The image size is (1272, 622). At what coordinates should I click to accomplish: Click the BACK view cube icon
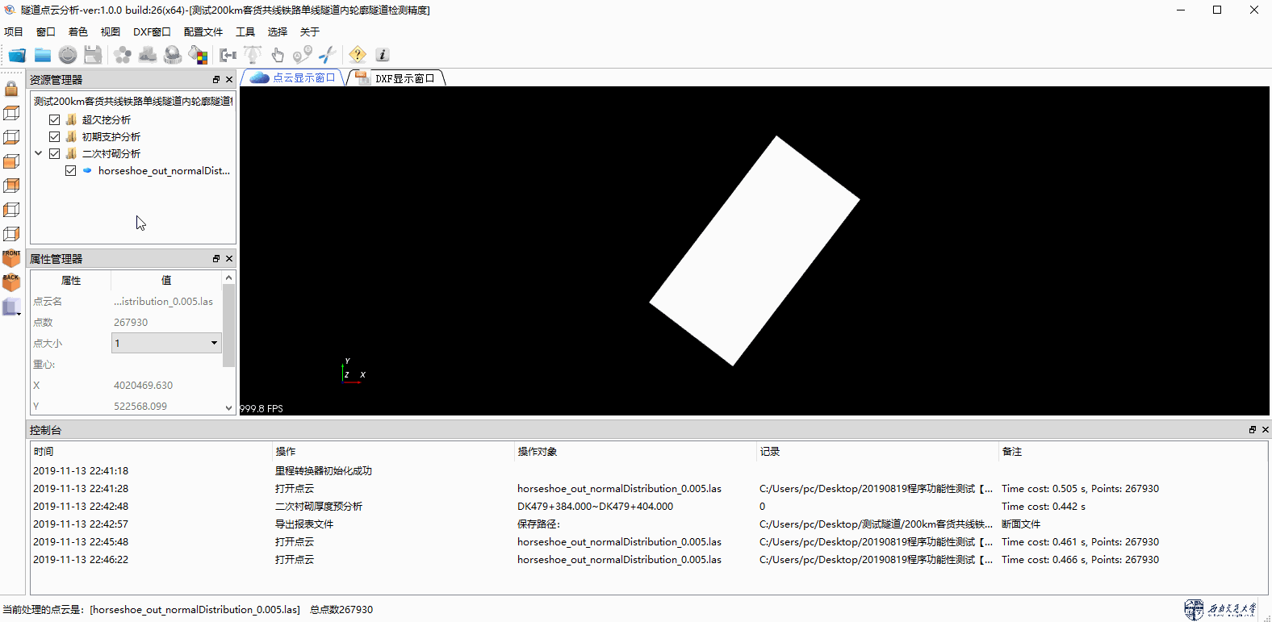[11, 282]
